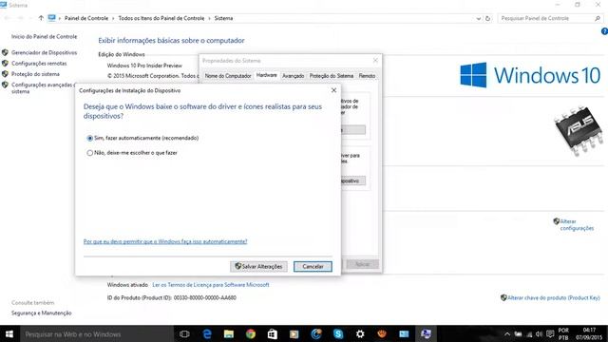
Task: Open Termos de Licença para Software Microsoft link
Action: (211, 285)
